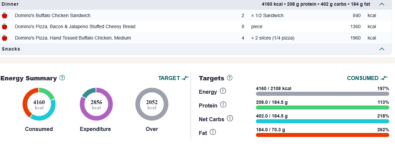Toggle the CONSUMED view in Targets
The height and width of the screenshot is (144, 395).
coord(367,78)
